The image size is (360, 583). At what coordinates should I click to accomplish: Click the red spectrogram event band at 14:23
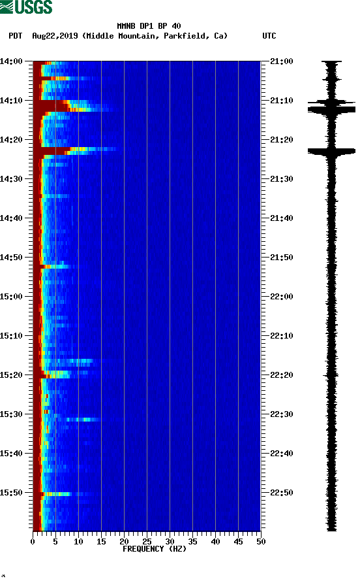point(74,150)
